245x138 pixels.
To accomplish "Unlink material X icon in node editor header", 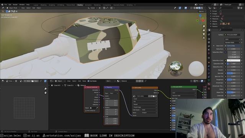I will pos(142,81).
